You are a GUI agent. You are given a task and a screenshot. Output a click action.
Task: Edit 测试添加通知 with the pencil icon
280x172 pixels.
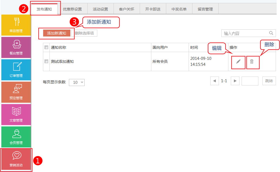coord(238,62)
